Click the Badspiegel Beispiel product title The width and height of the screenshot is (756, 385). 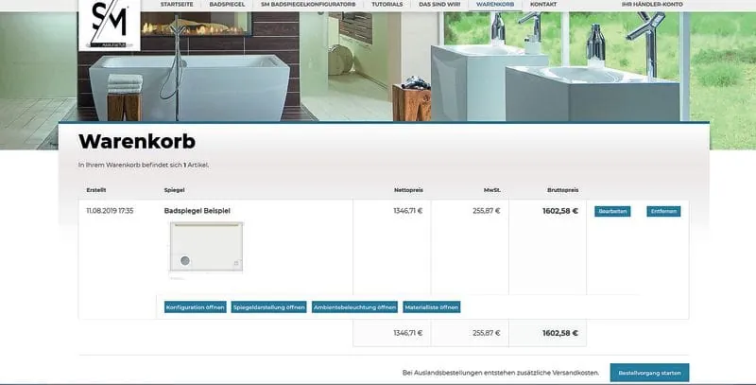[198, 210]
